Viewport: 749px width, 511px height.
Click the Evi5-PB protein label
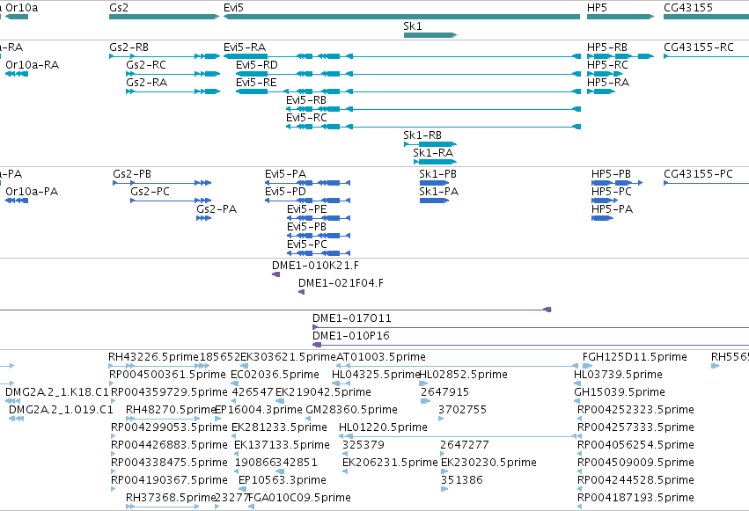[x=306, y=227]
